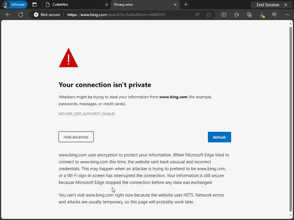
Task: Open Collections icon
Action: (249, 15)
